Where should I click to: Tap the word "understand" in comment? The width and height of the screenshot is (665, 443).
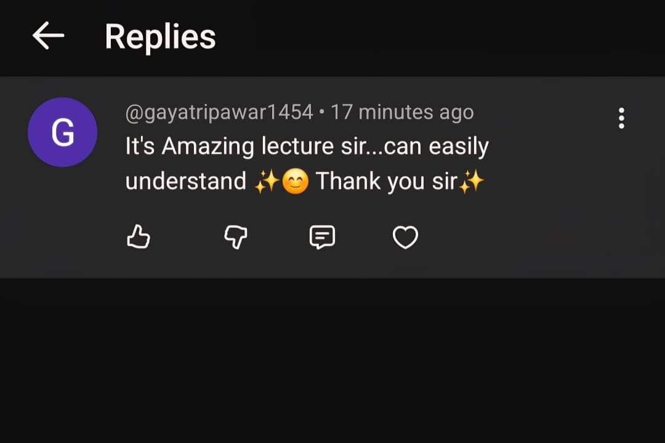185,182
